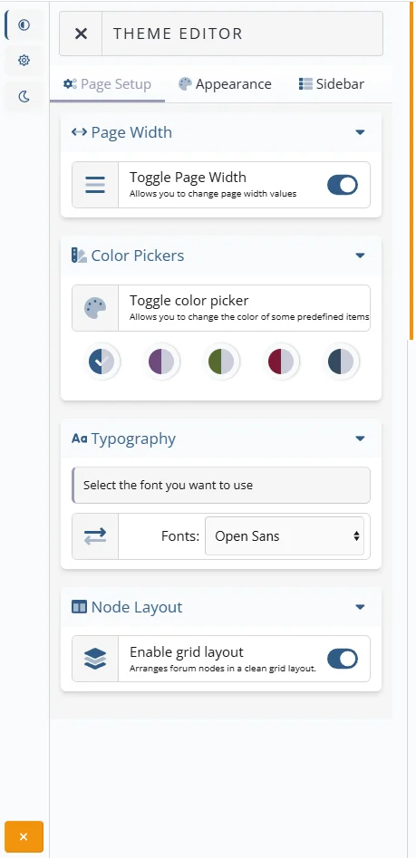Click the moon dark mode icon
Image resolution: width=416 pixels, height=858 pixels.
coord(24,97)
